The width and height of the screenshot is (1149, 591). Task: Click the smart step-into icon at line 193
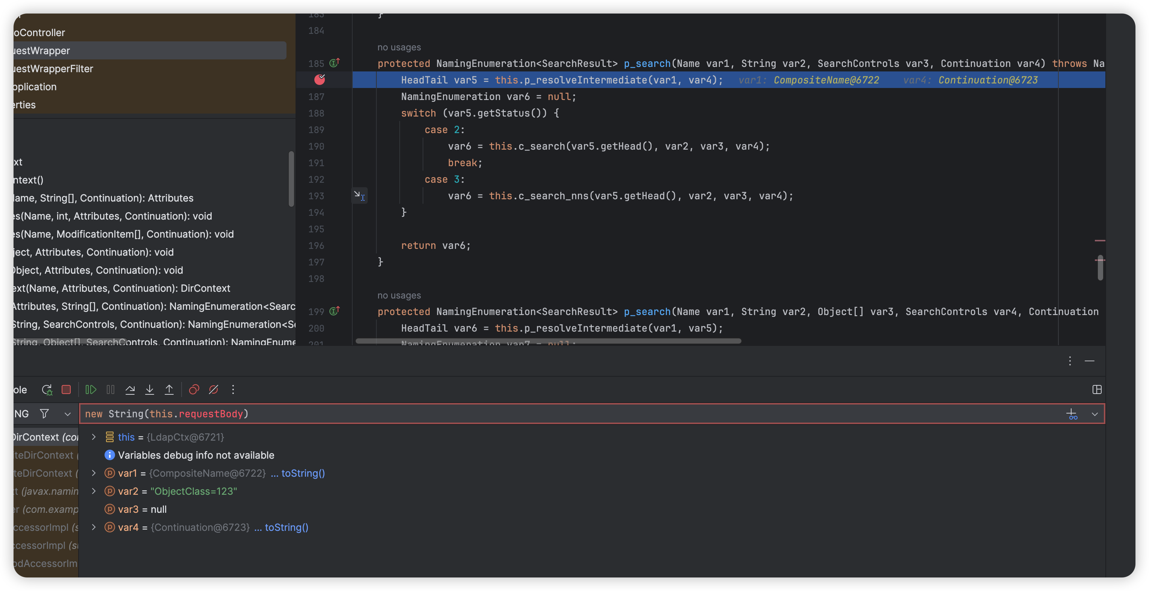tap(359, 195)
